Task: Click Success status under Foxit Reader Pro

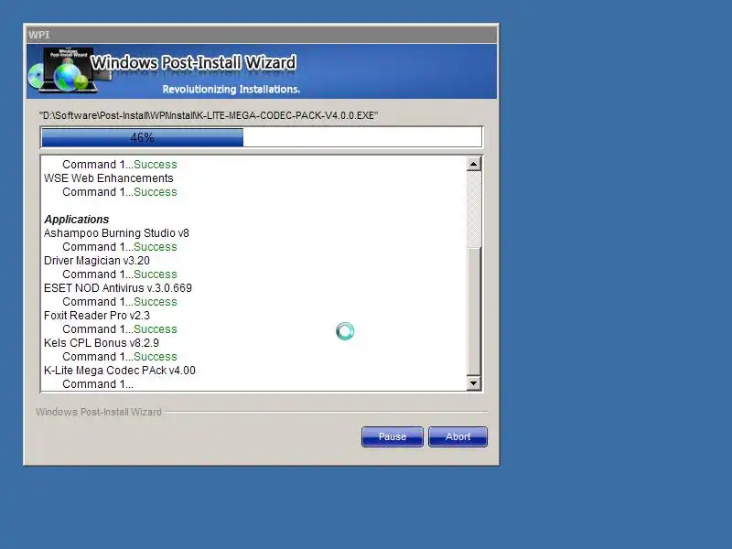Action: (155, 329)
